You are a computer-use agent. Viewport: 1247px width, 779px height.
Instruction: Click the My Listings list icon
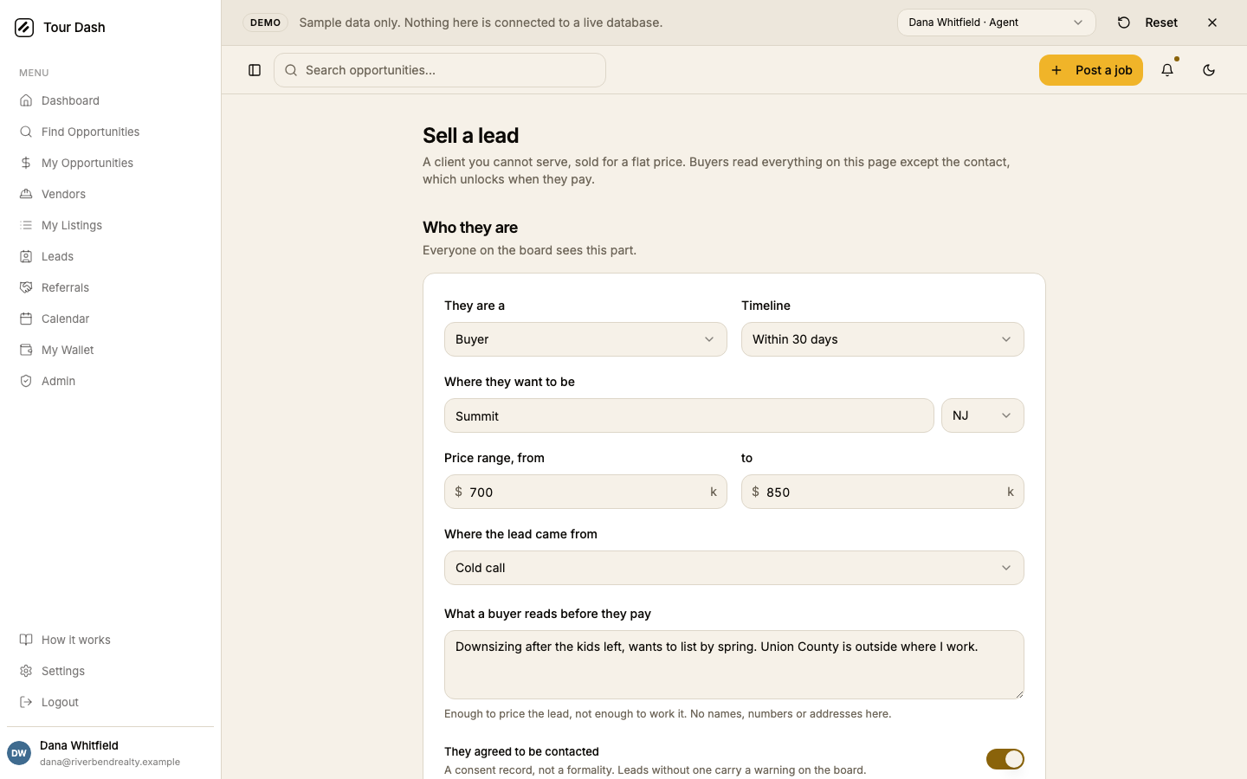click(x=26, y=225)
